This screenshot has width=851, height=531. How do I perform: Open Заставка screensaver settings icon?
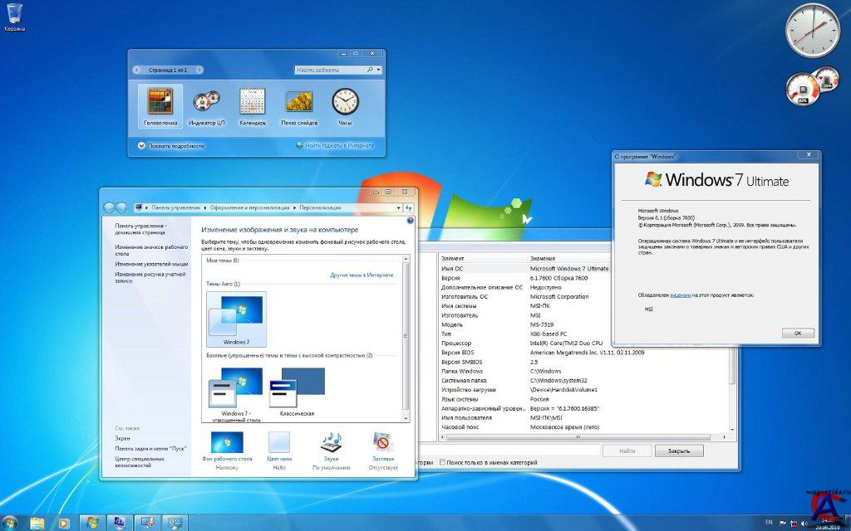(382, 442)
